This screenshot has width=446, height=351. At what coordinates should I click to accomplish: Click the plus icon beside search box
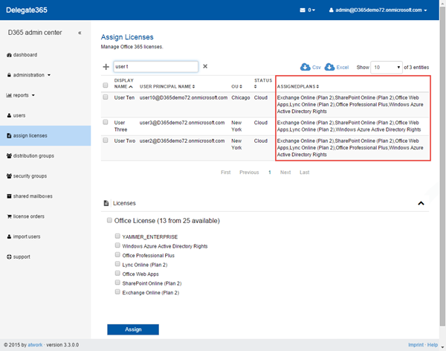click(106, 67)
